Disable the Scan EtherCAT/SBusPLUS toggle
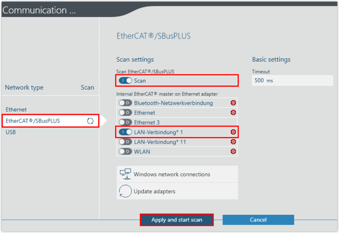This screenshot has width=339, height=233. [125, 81]
